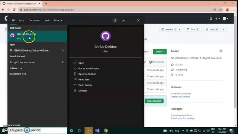Bookmark this page with the star icon
Viewport: 238px width, 134px height.
[221, 10]
